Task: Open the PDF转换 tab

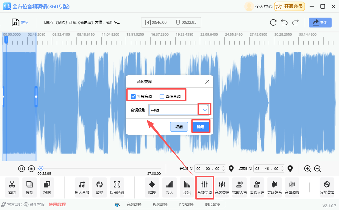Action: 186,204
